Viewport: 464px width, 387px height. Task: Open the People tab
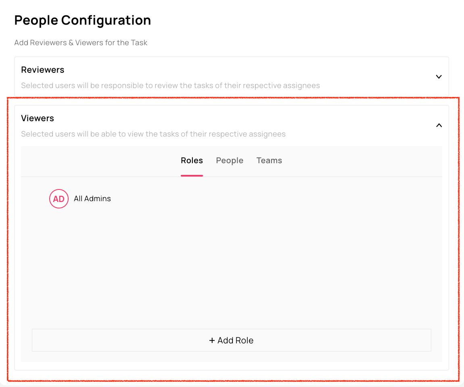(x=230, y=160)
